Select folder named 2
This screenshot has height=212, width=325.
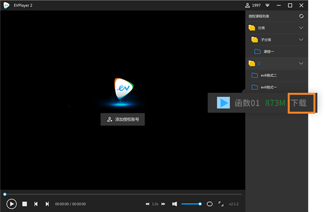277,63
